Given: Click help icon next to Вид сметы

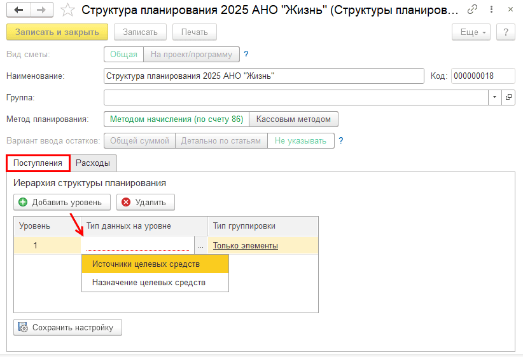Looking at the screenshot, I should click(x=246, y=54).
